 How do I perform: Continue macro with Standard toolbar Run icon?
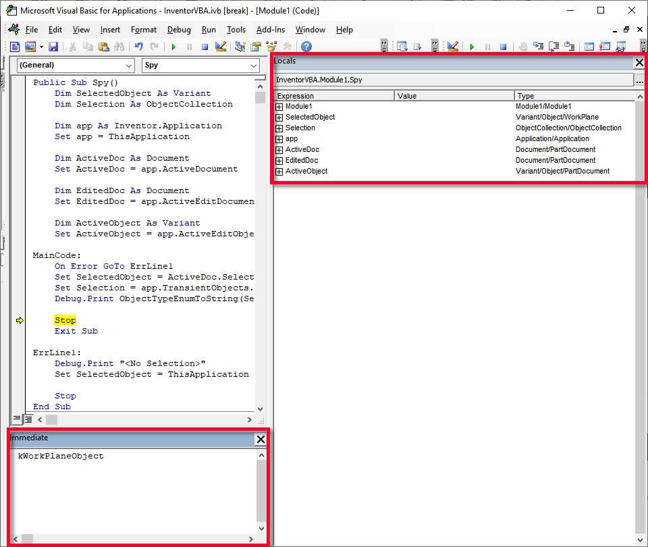[173, 47]
